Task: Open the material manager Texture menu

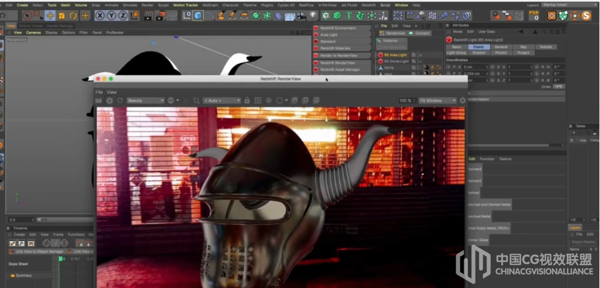Action: (x=505, y=159)
